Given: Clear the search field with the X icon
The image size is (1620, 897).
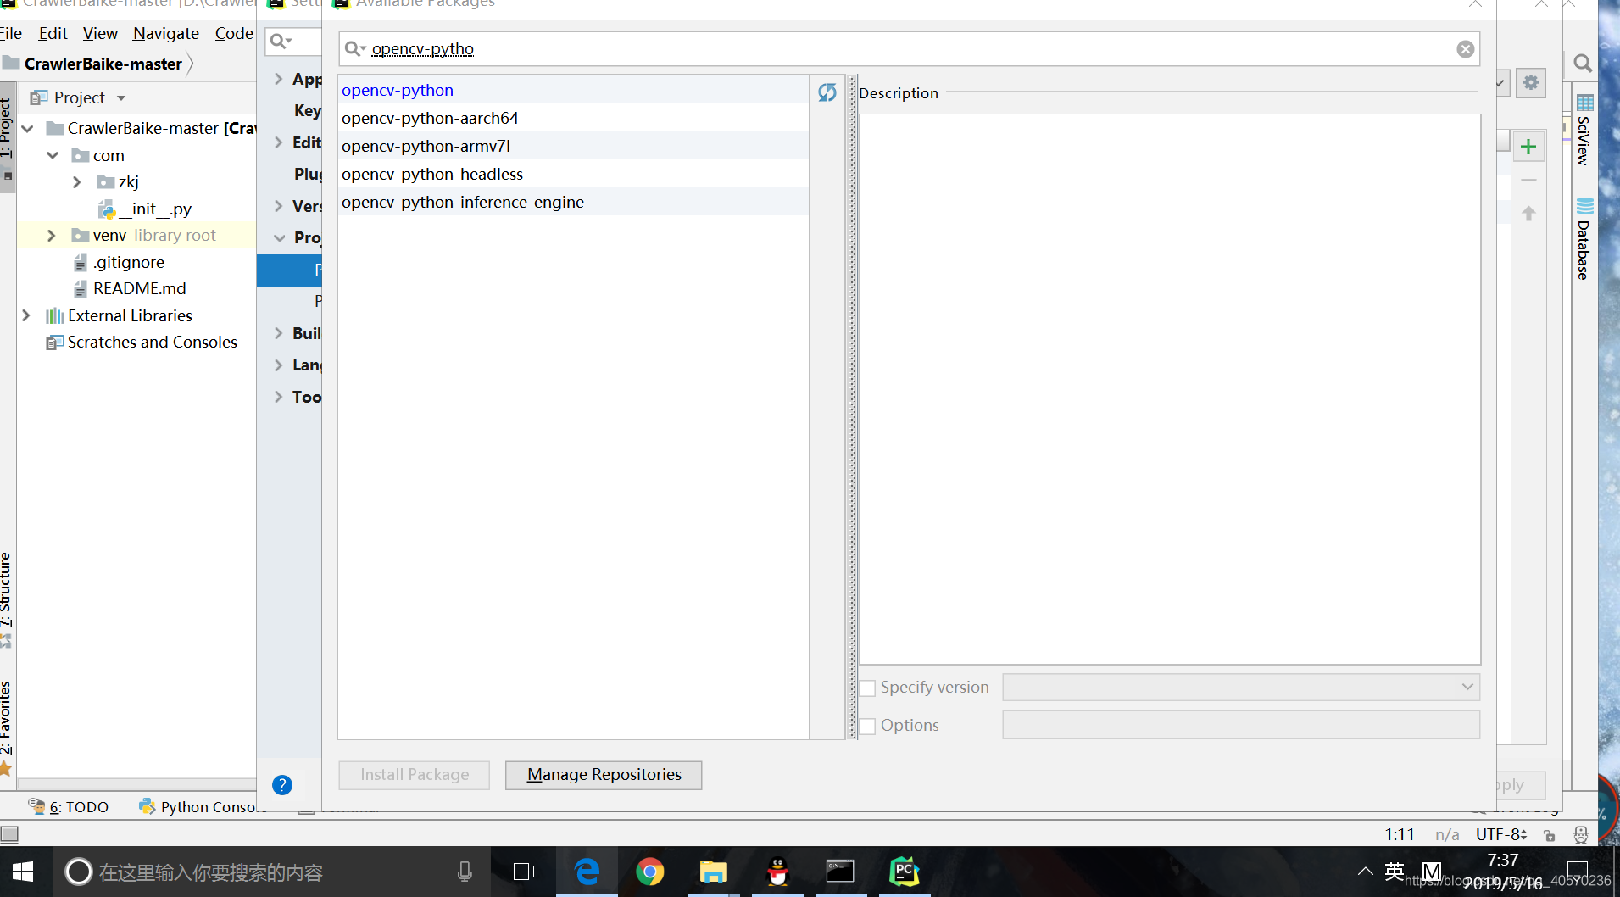Looking at the screenshot, I should 1466,48.
